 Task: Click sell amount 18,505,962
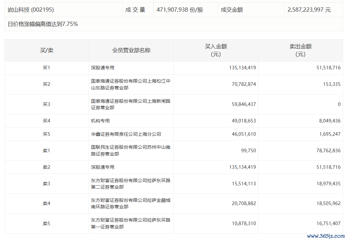[x=328, y=203]
